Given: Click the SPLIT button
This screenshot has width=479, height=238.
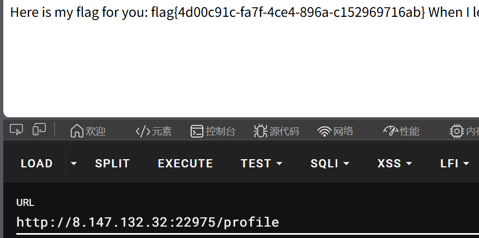Looking at the screenshot, I should pos(112,164).
